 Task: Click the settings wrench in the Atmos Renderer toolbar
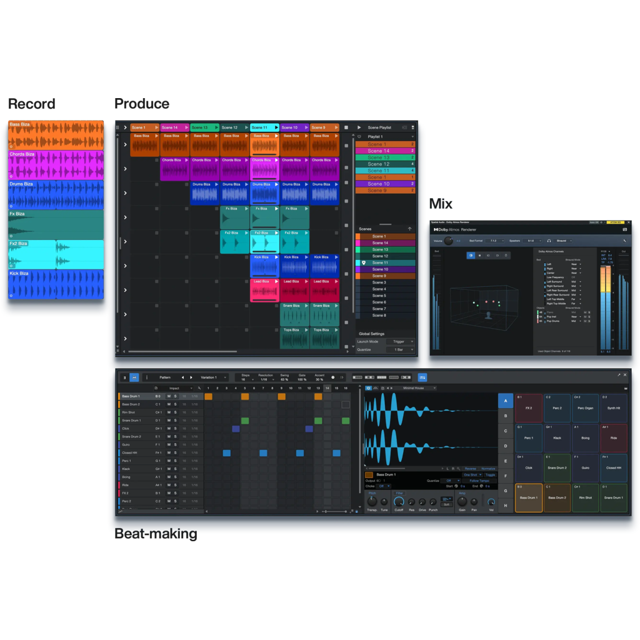point(624,240)
